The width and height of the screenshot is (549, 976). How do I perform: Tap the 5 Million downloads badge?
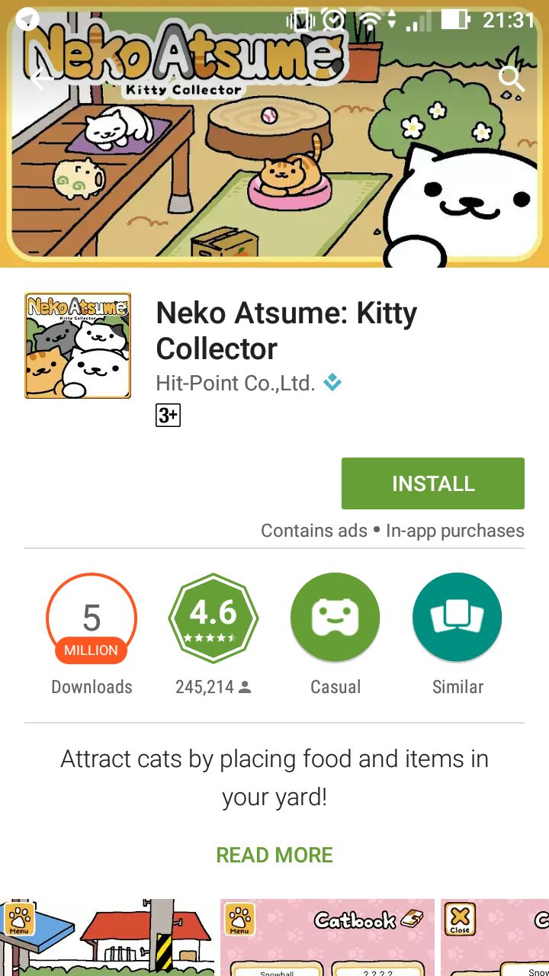tap(91, 618)
